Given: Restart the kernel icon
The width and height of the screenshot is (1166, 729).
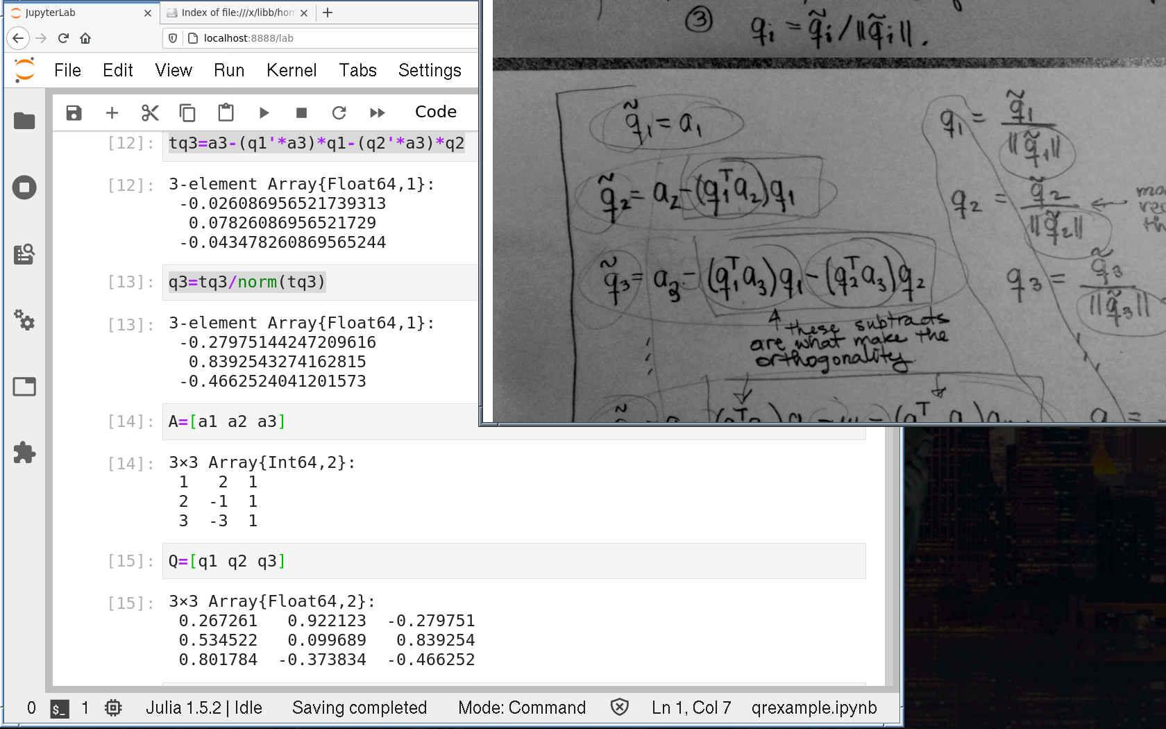Looking at the screenshot, I should (x=339, y=112).
